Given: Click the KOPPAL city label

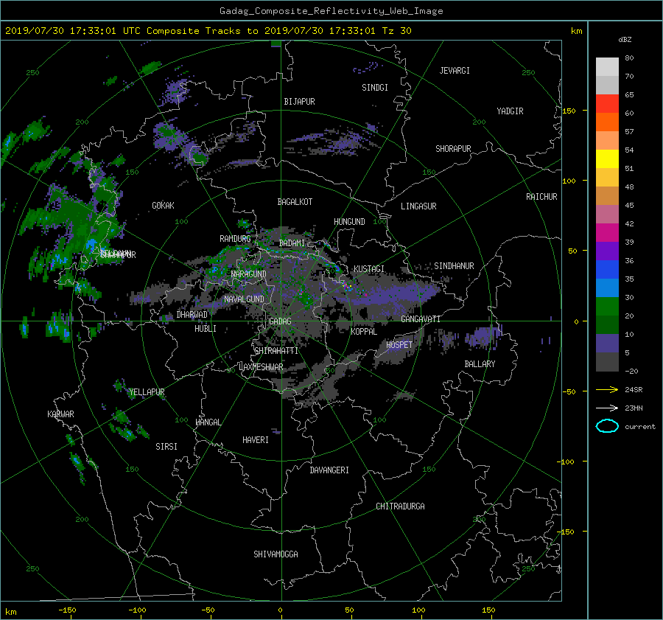Looking at the screenshot, I should tap(364, 332).
